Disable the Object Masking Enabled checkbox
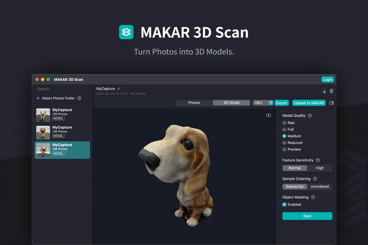The width and height of the screenshot is (368, 245). pyautogui.click(x=284, y=205)
